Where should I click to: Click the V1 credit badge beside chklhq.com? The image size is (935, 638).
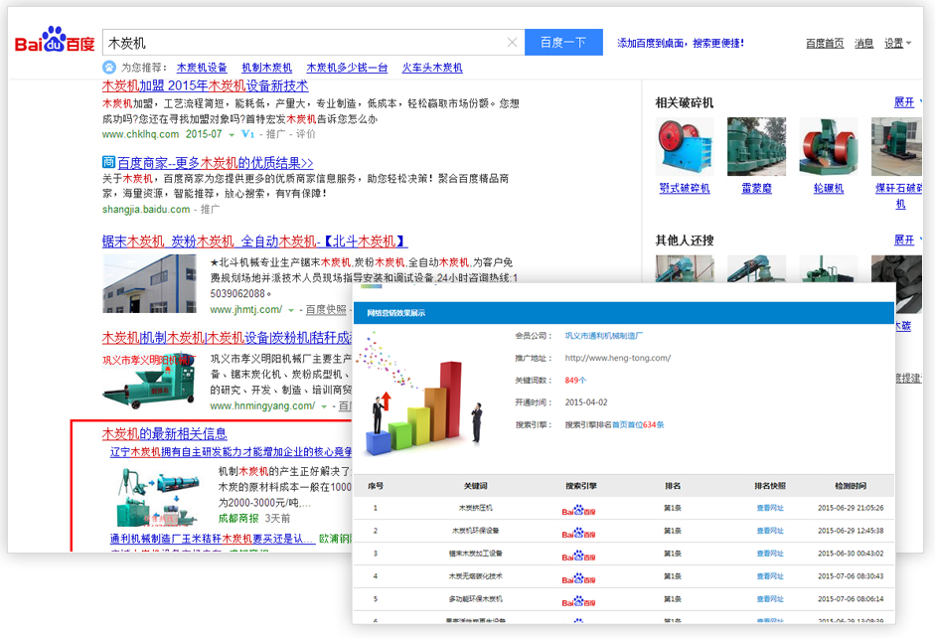click(247, 134)
